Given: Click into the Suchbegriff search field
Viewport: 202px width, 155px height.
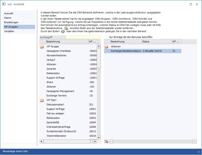Looking at the screenshot, I should [83, 37].
